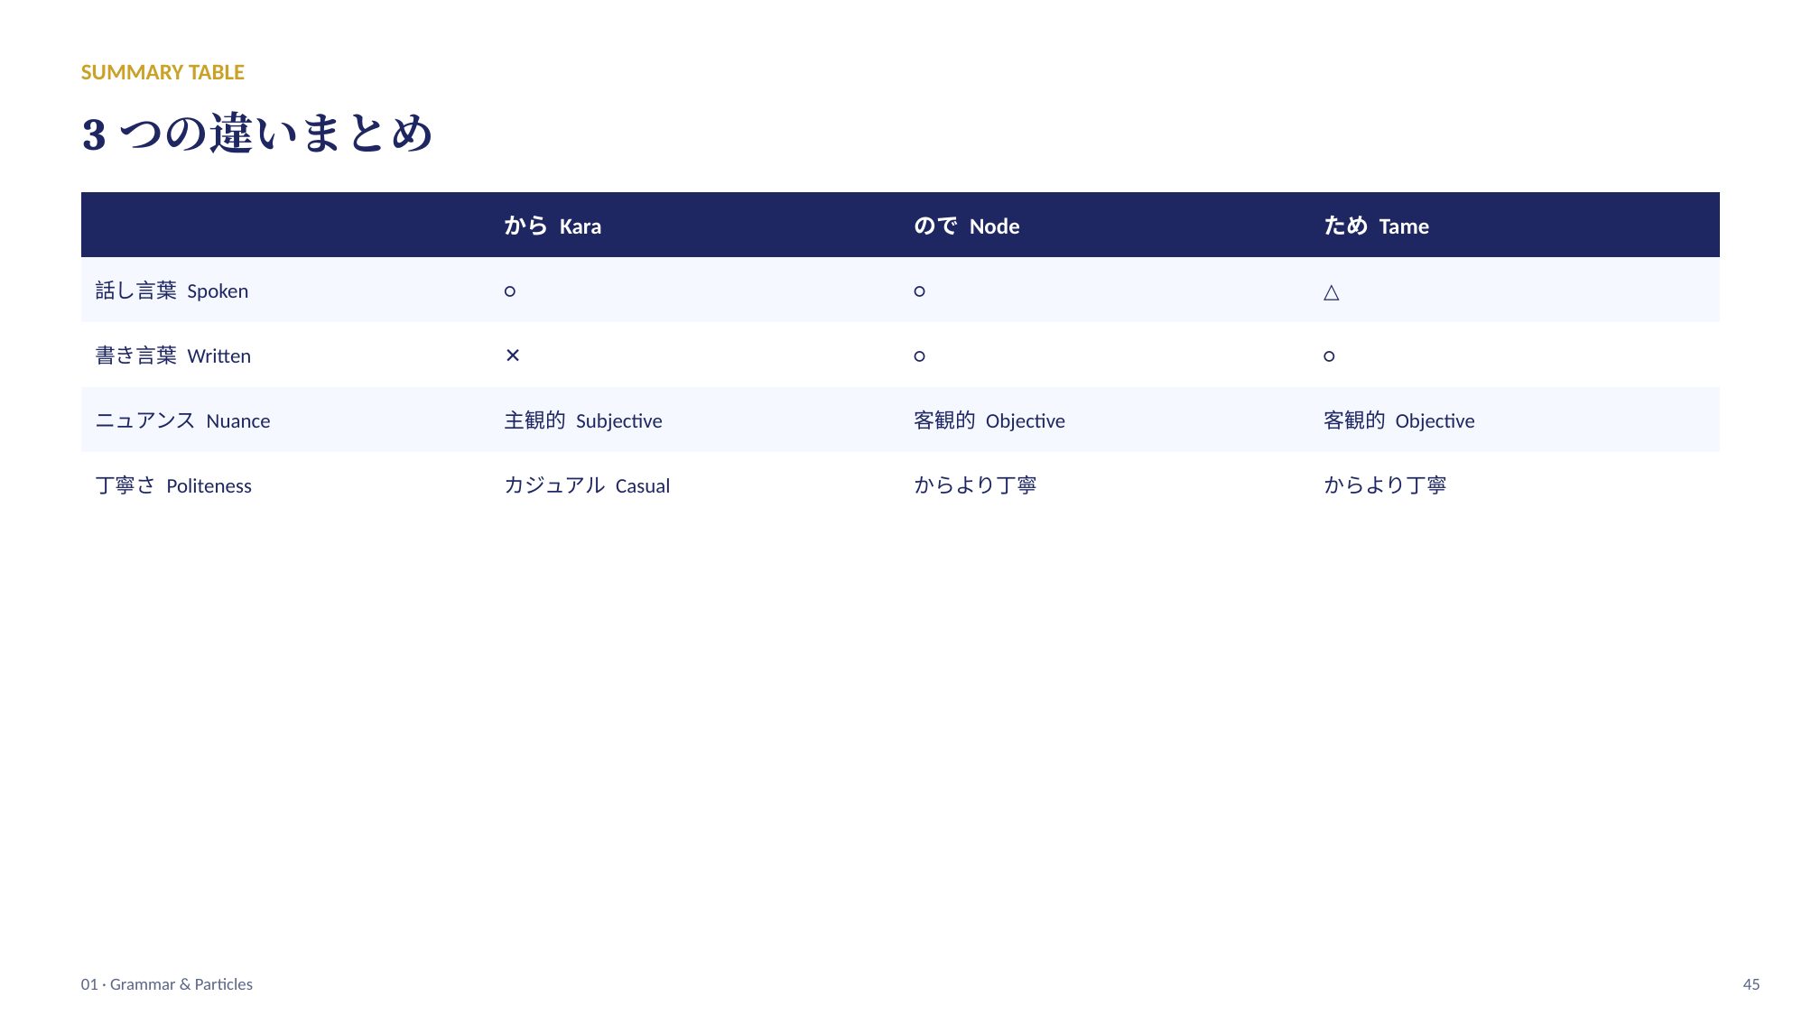Viewport: 1802px width, 1015px height.
Task: Click the circle mark in Spoken Node cell
Action: [919, 291]
